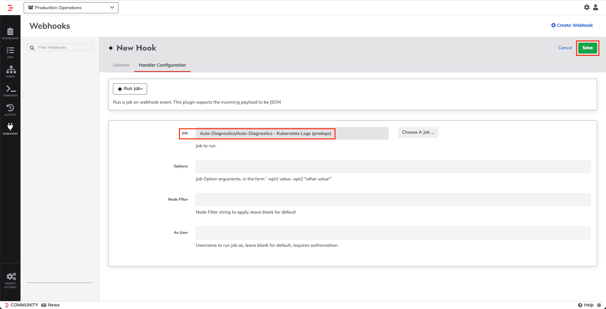606x309 pixels.
Task: Select the Handler Configuration tab
Action: 162,65
